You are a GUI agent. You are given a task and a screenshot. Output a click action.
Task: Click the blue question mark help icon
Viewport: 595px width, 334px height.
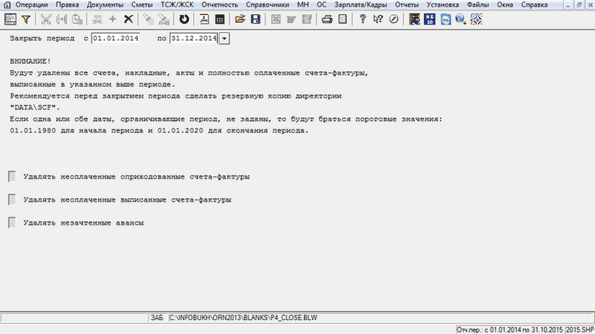[362, 19]
